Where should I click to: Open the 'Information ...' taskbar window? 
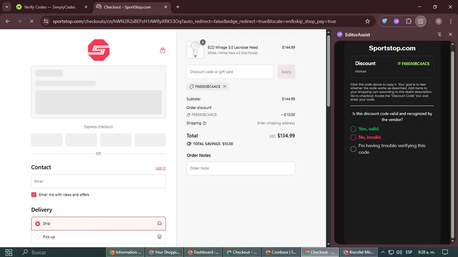(125, 252)
